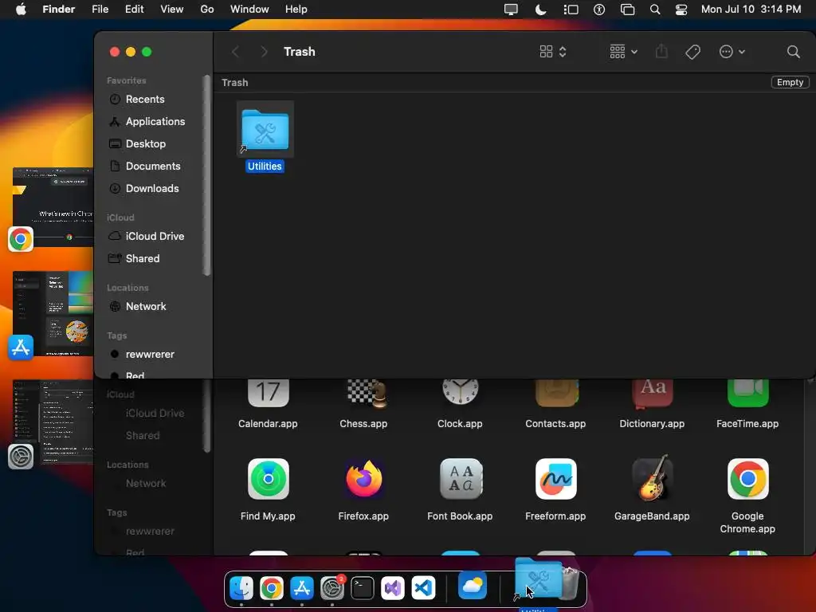The image size is (816, 612).
Task: Click the Stage Manager menu bar icon
Action: click(571, 10)
